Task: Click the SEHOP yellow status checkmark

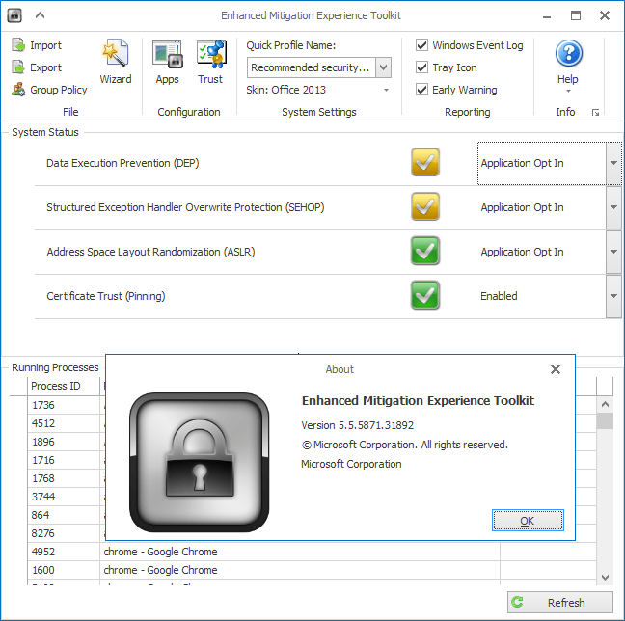Action: point(425,206)
